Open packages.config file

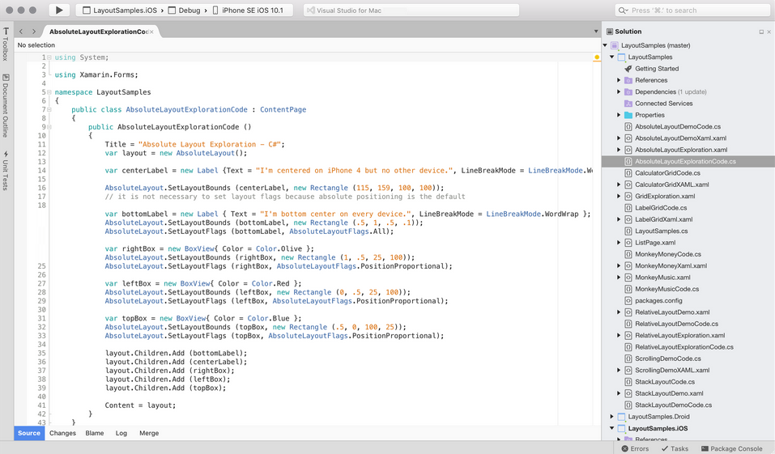[658, 301]
